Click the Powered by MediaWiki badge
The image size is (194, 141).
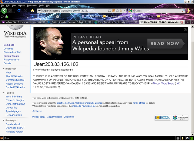162,117
